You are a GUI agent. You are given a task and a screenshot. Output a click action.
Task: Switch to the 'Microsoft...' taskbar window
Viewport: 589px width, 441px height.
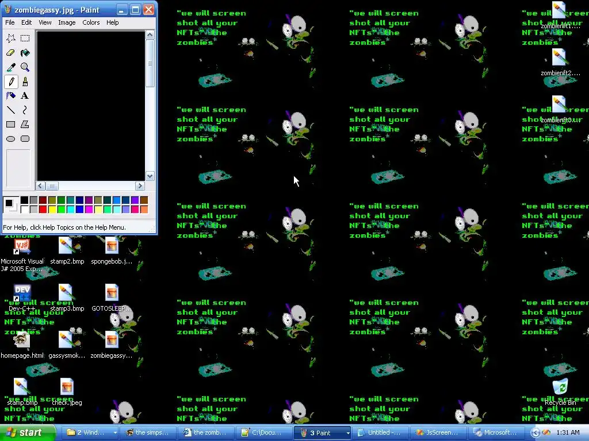click(496, 433)
